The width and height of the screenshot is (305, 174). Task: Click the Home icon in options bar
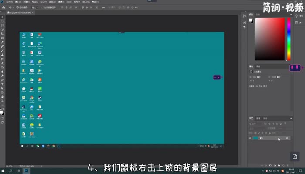pos(3,7)
